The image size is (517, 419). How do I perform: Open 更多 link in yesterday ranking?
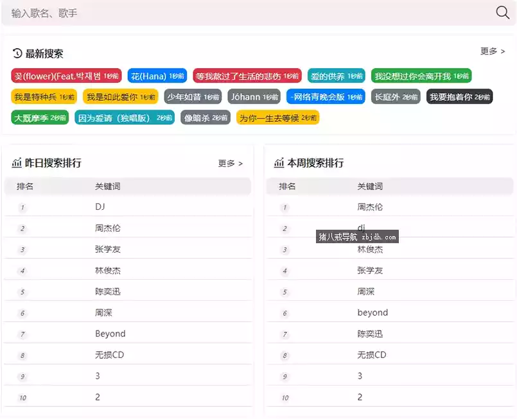(x=230, y=164)
